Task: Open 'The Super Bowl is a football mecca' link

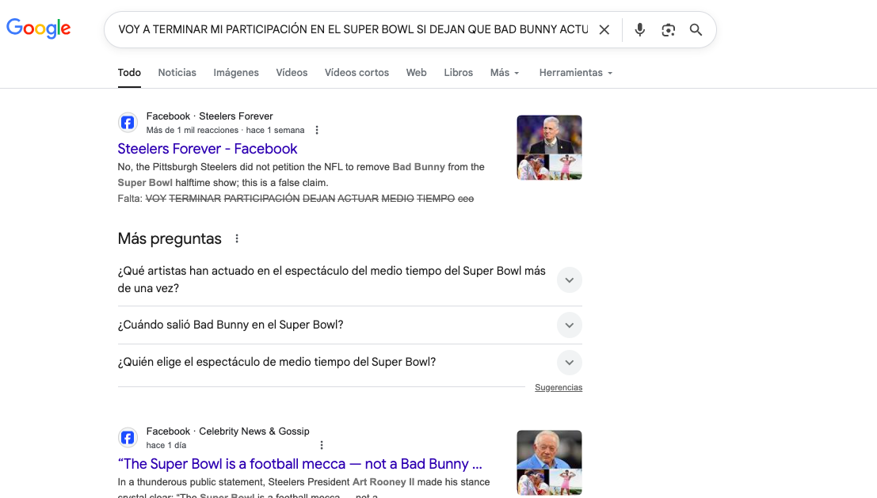Action: [x=299, y=464]
